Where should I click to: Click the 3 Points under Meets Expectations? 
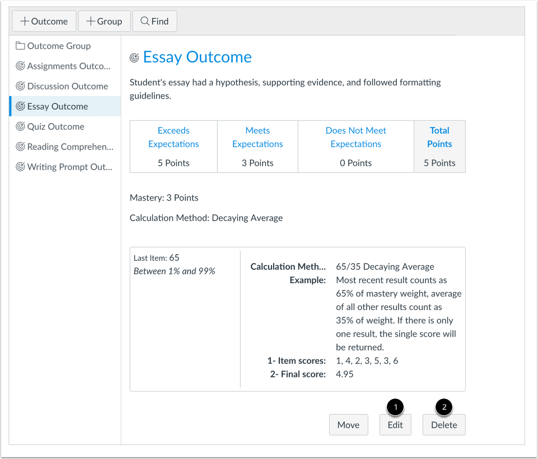(x=258, y=163)
